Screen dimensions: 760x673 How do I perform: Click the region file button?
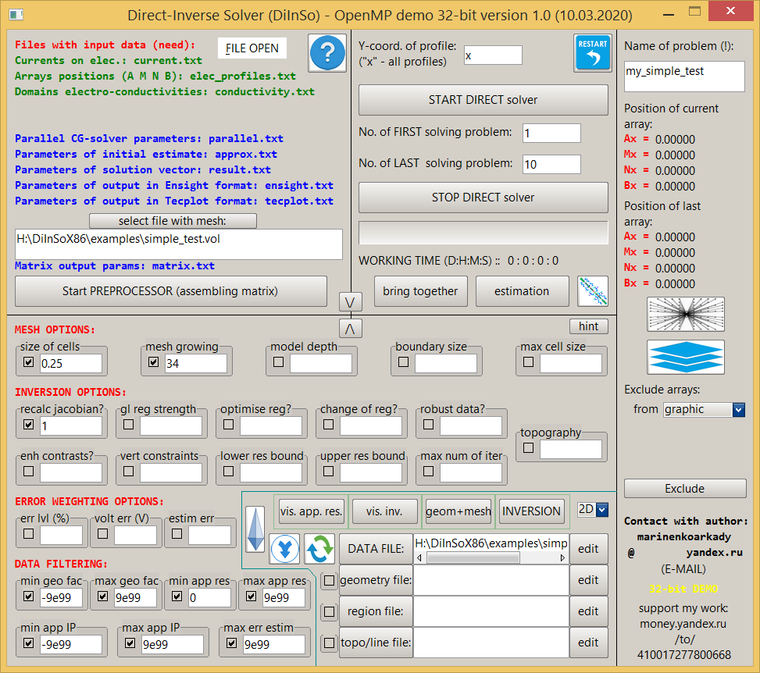click(x=376, y=611)
